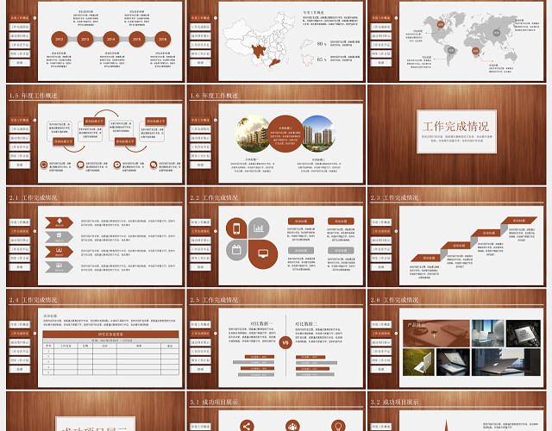Click the 产品展示 image in slide 2.6
This screenshot has width=552, height=431.
coord(436,334)
